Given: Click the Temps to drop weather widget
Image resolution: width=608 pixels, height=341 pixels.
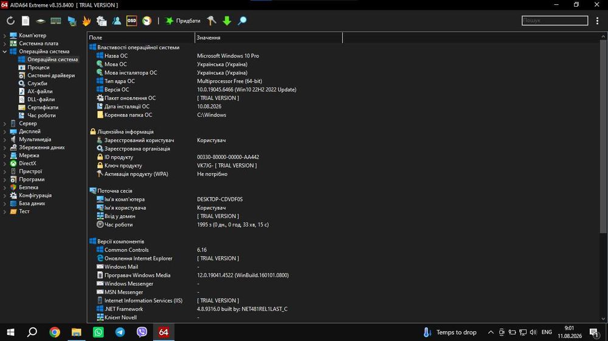Looking at the screenshot, I should [450, 332].
